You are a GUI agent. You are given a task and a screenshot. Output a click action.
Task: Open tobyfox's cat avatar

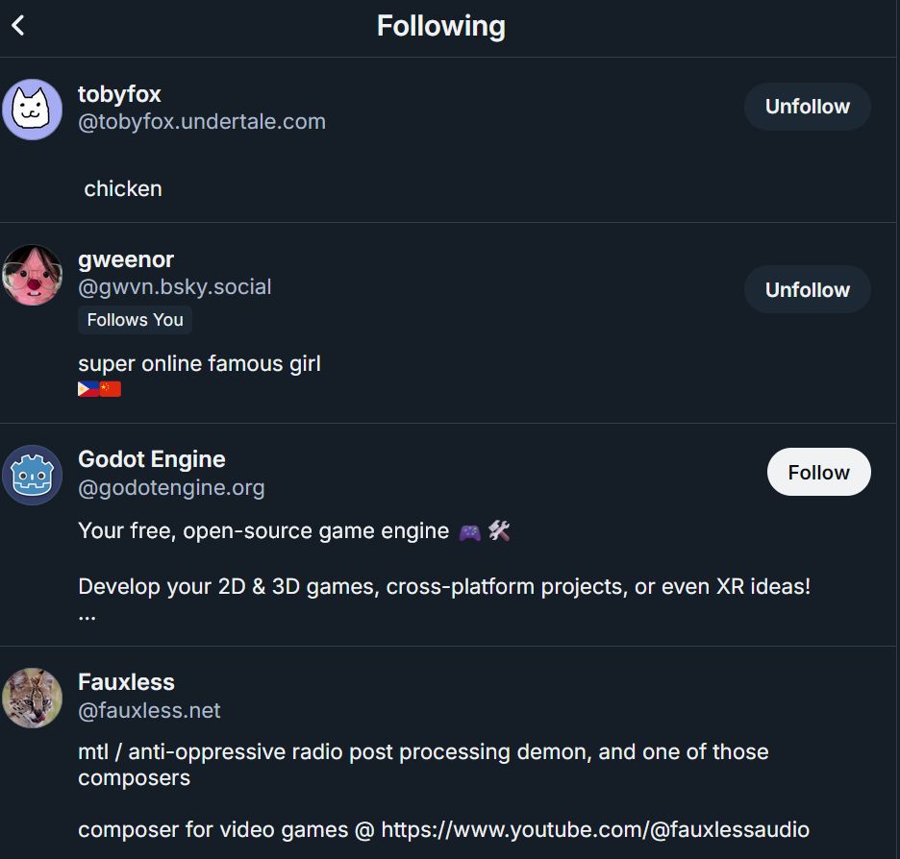(32, 110)
